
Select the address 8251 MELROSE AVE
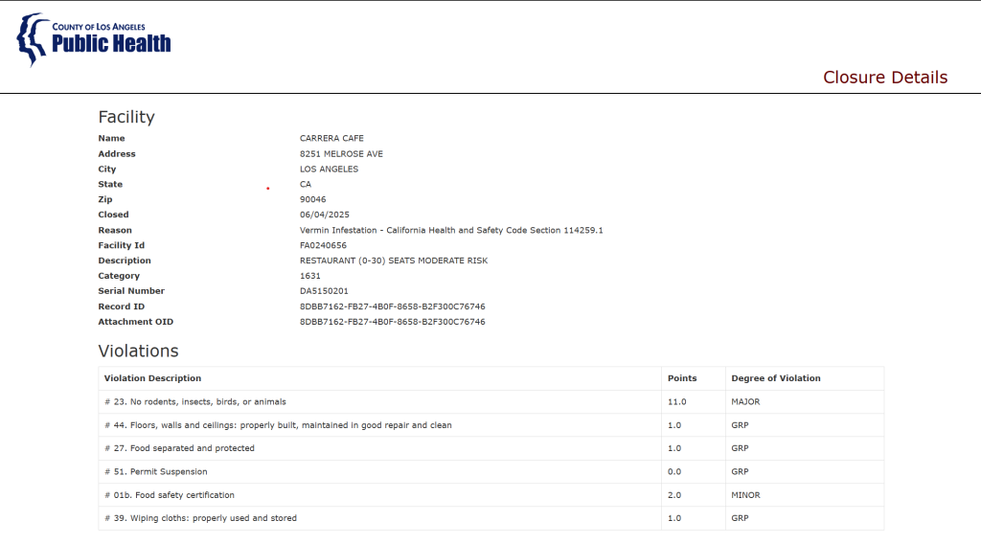pos(341,154)
